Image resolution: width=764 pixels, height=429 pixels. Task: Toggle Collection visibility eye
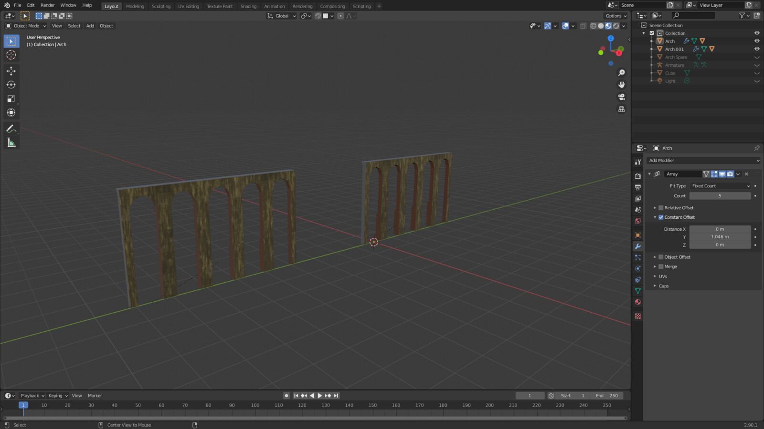[757, 33]
